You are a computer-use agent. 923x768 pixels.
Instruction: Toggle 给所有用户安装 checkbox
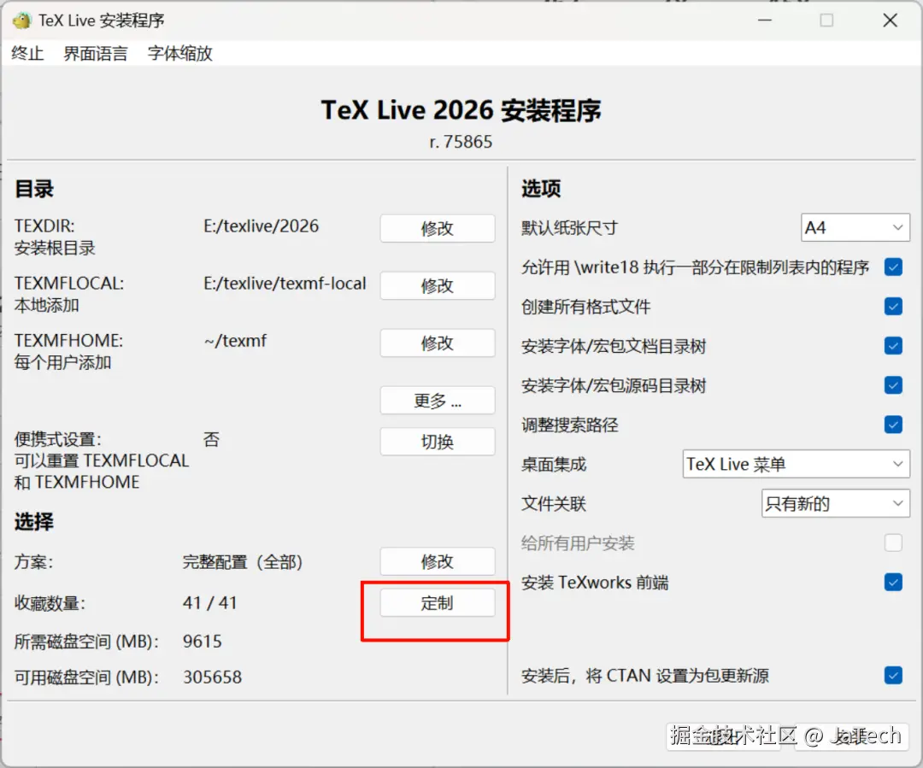pyautogui.click(x=894, y=542)
